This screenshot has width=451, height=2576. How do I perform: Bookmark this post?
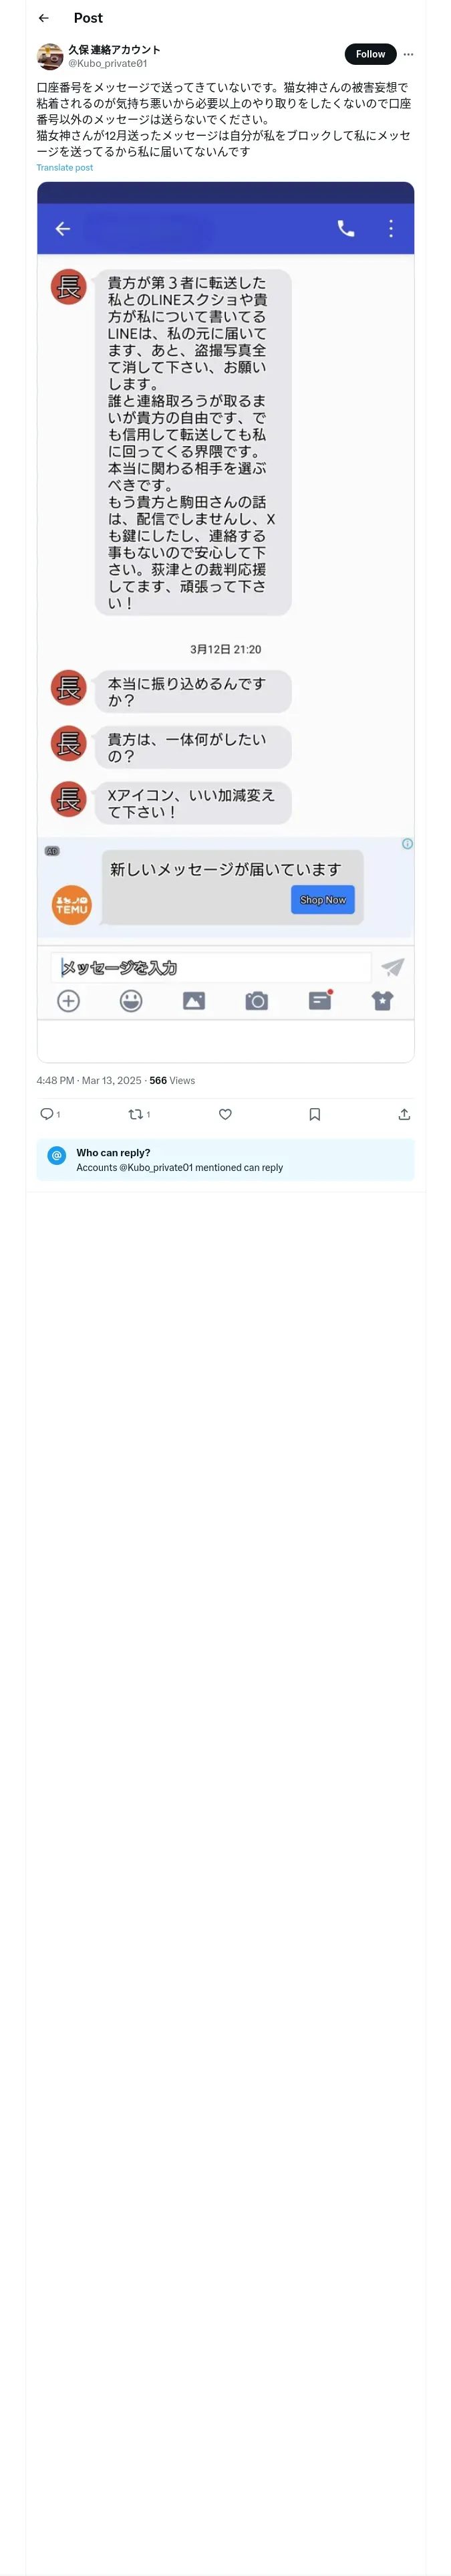[314, 1114]
